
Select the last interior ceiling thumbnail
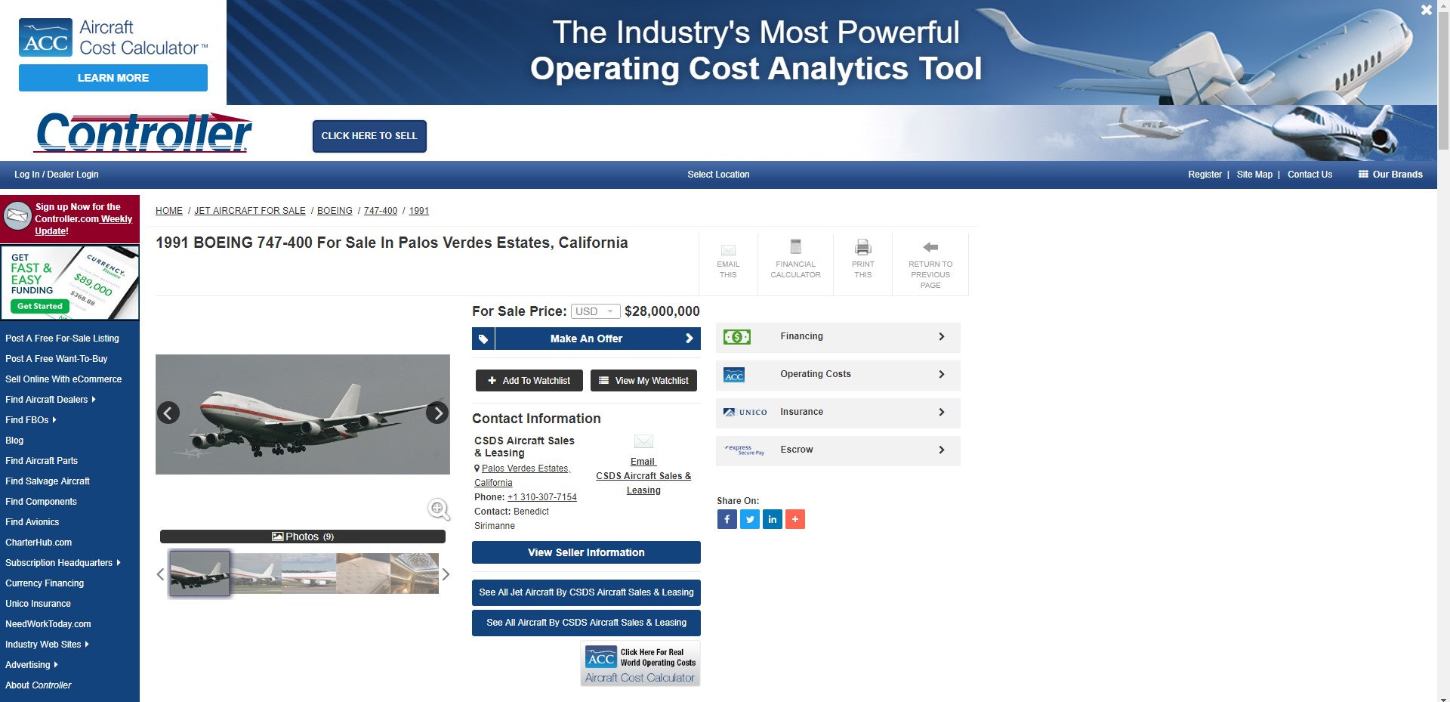coord(415,574)
